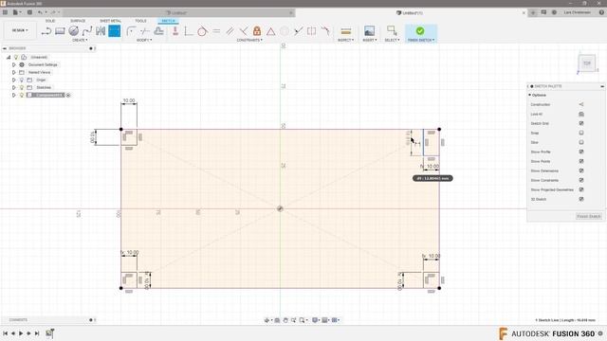
Task: Select the Offset tool in Modify group
Action: 158,31
